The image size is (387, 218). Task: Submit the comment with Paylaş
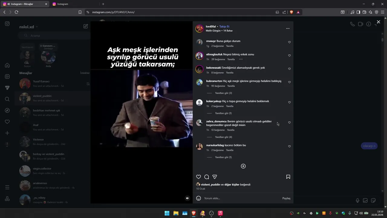tap(286, 198)
